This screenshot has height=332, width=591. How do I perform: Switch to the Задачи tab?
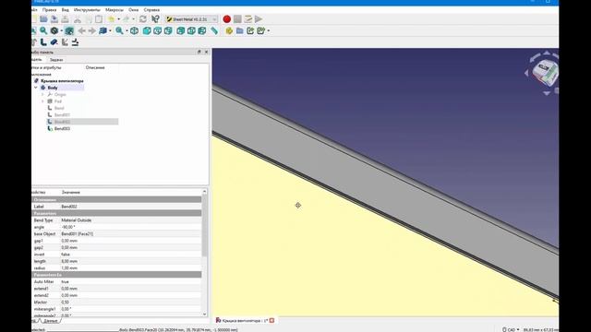[56, 60]
